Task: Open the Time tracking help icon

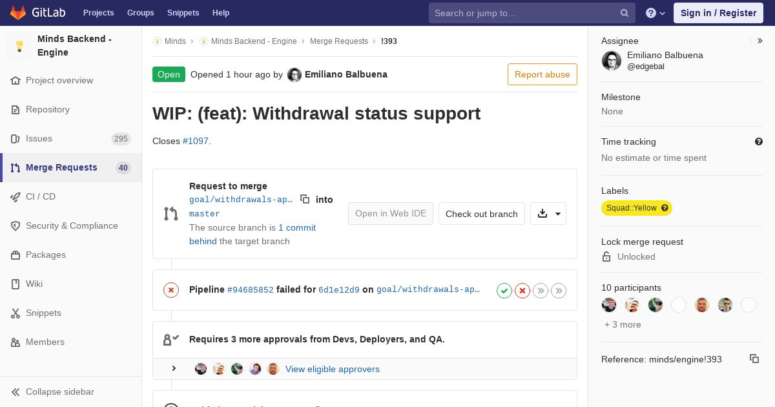Action: pyautogui.click(x=759, y=141)
